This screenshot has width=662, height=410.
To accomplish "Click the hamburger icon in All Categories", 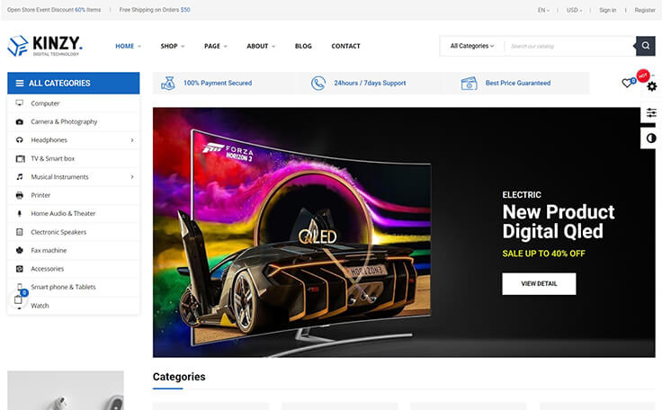I will point(20,84).
